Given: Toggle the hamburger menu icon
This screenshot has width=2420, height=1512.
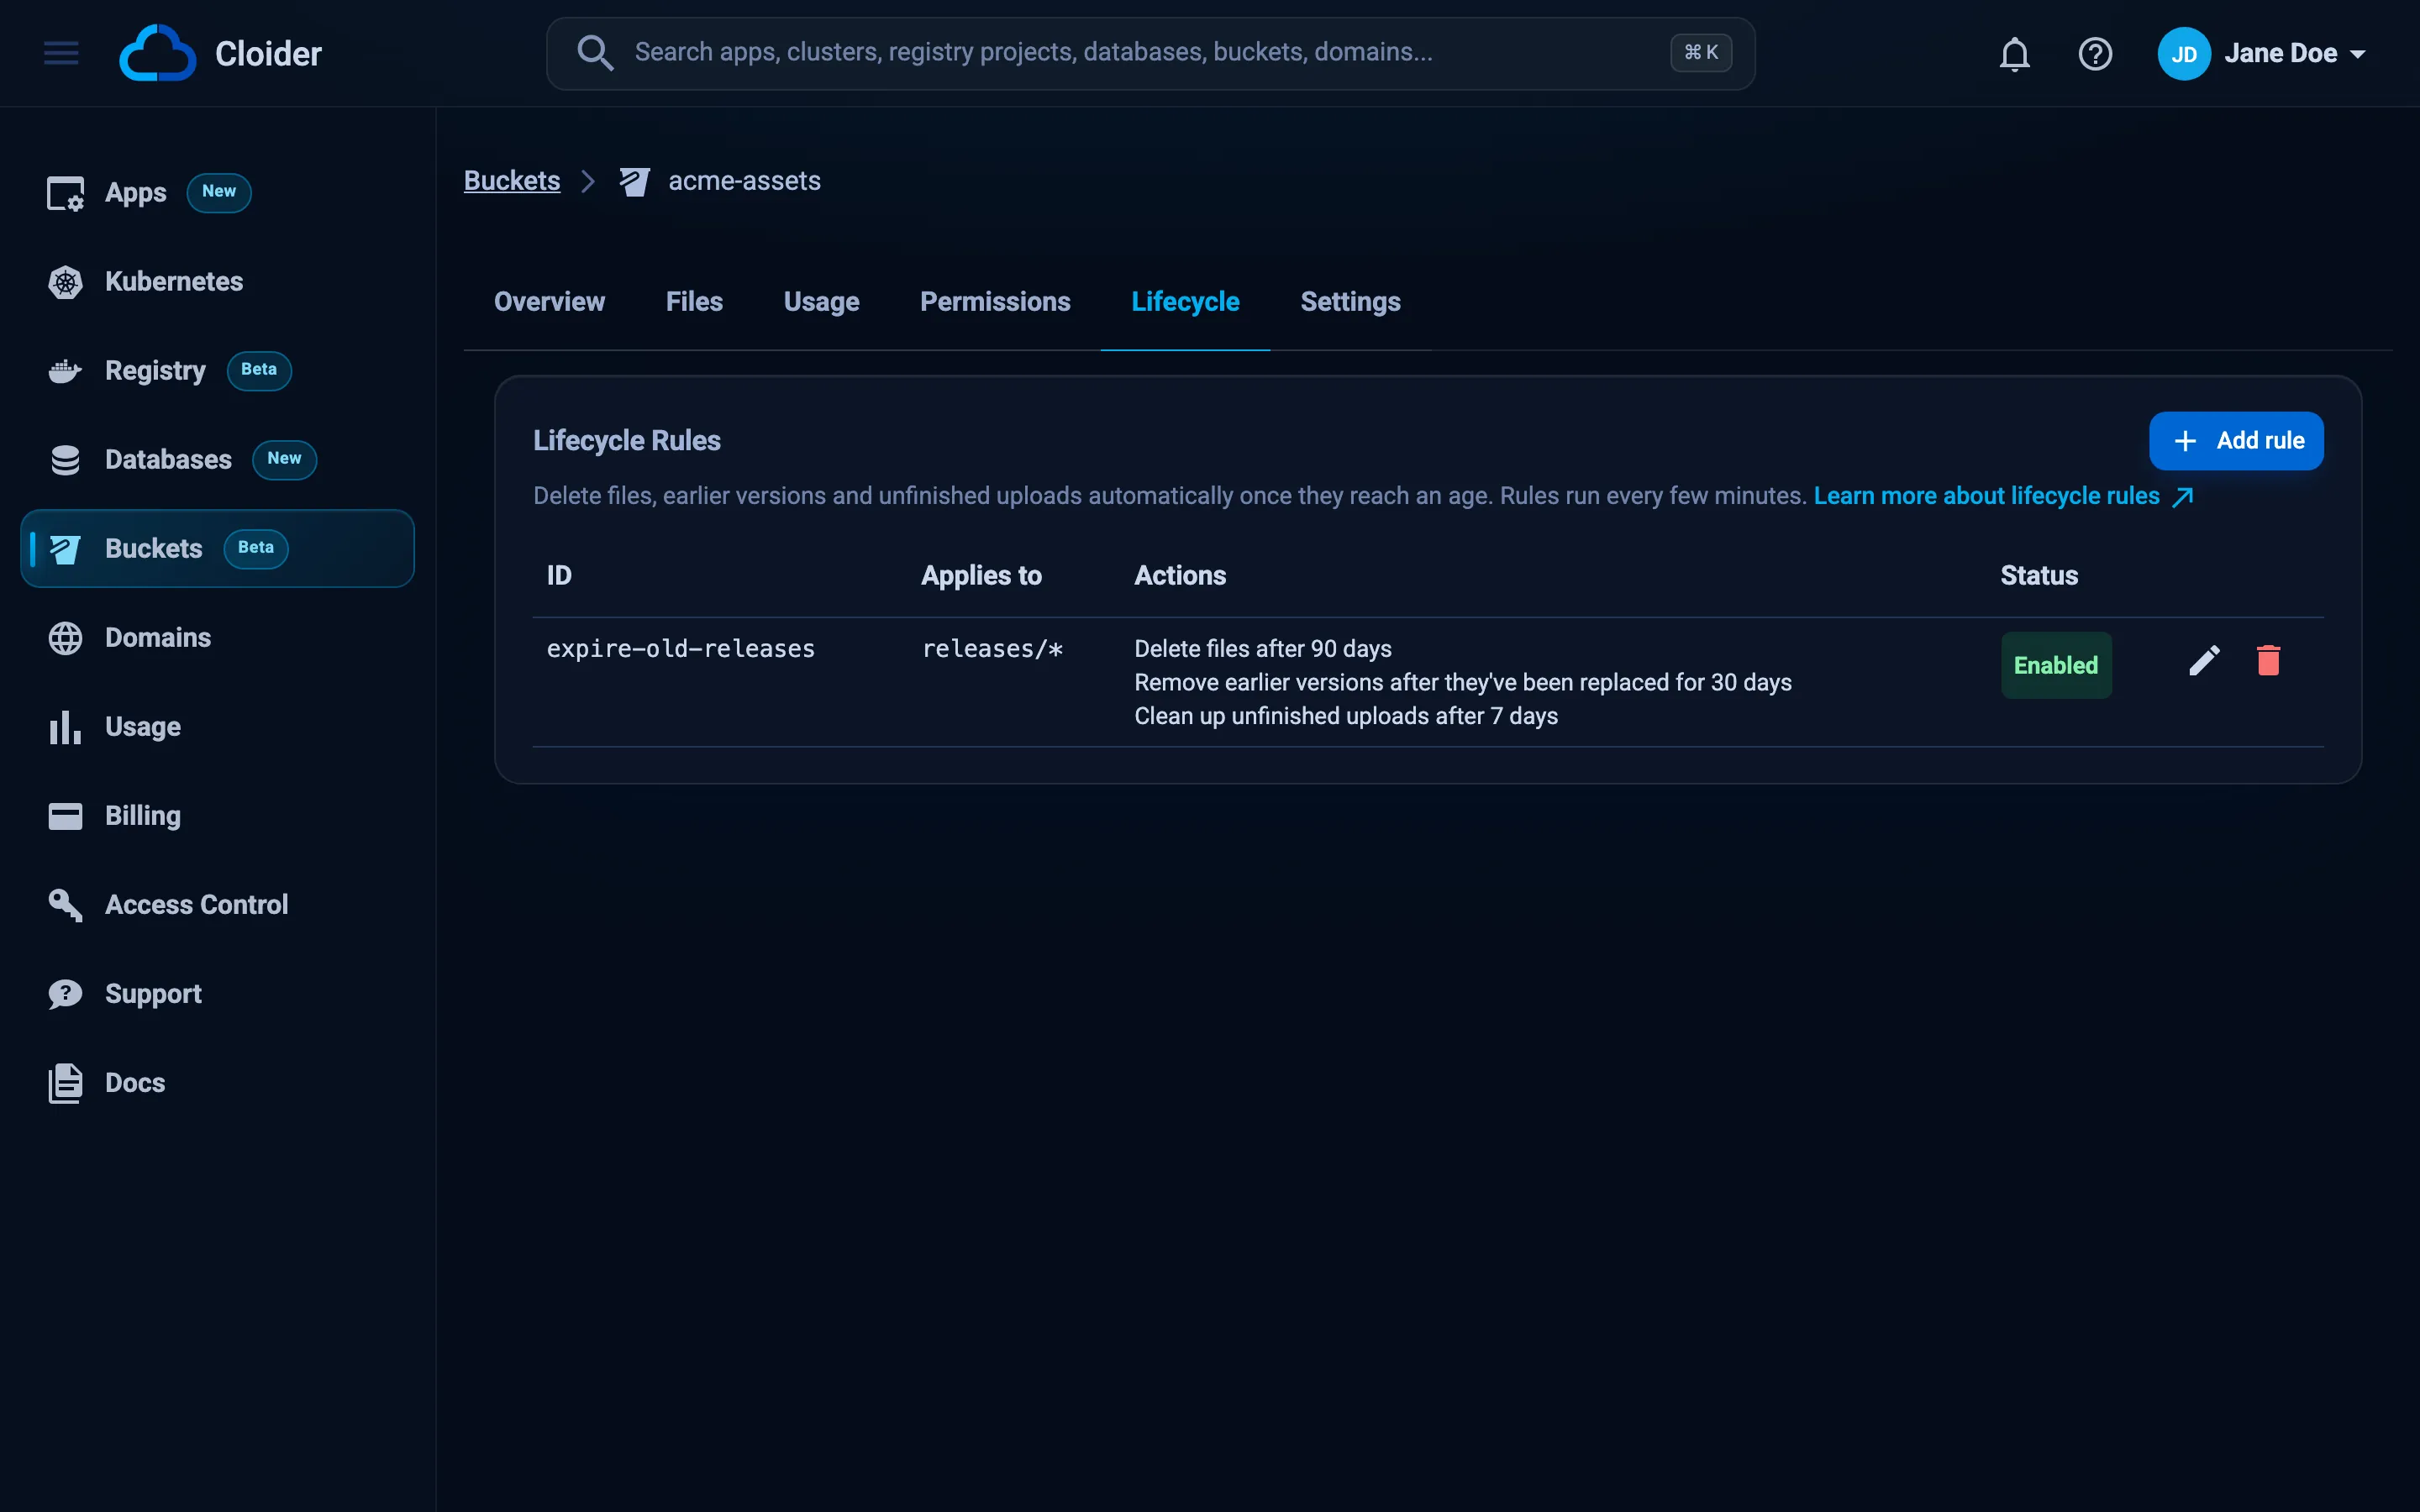Looking at the screenshot, I should (61, 53).
